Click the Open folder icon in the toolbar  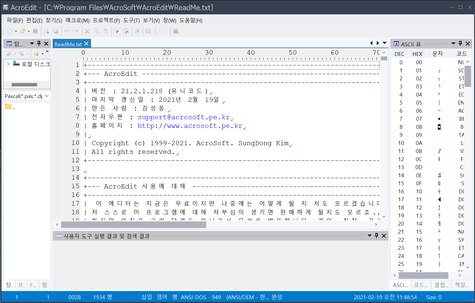[x=22, y=31]
